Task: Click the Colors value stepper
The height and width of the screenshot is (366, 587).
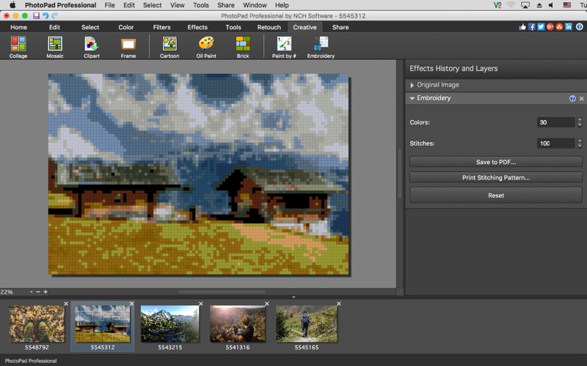Action: (x=580, y=122)
